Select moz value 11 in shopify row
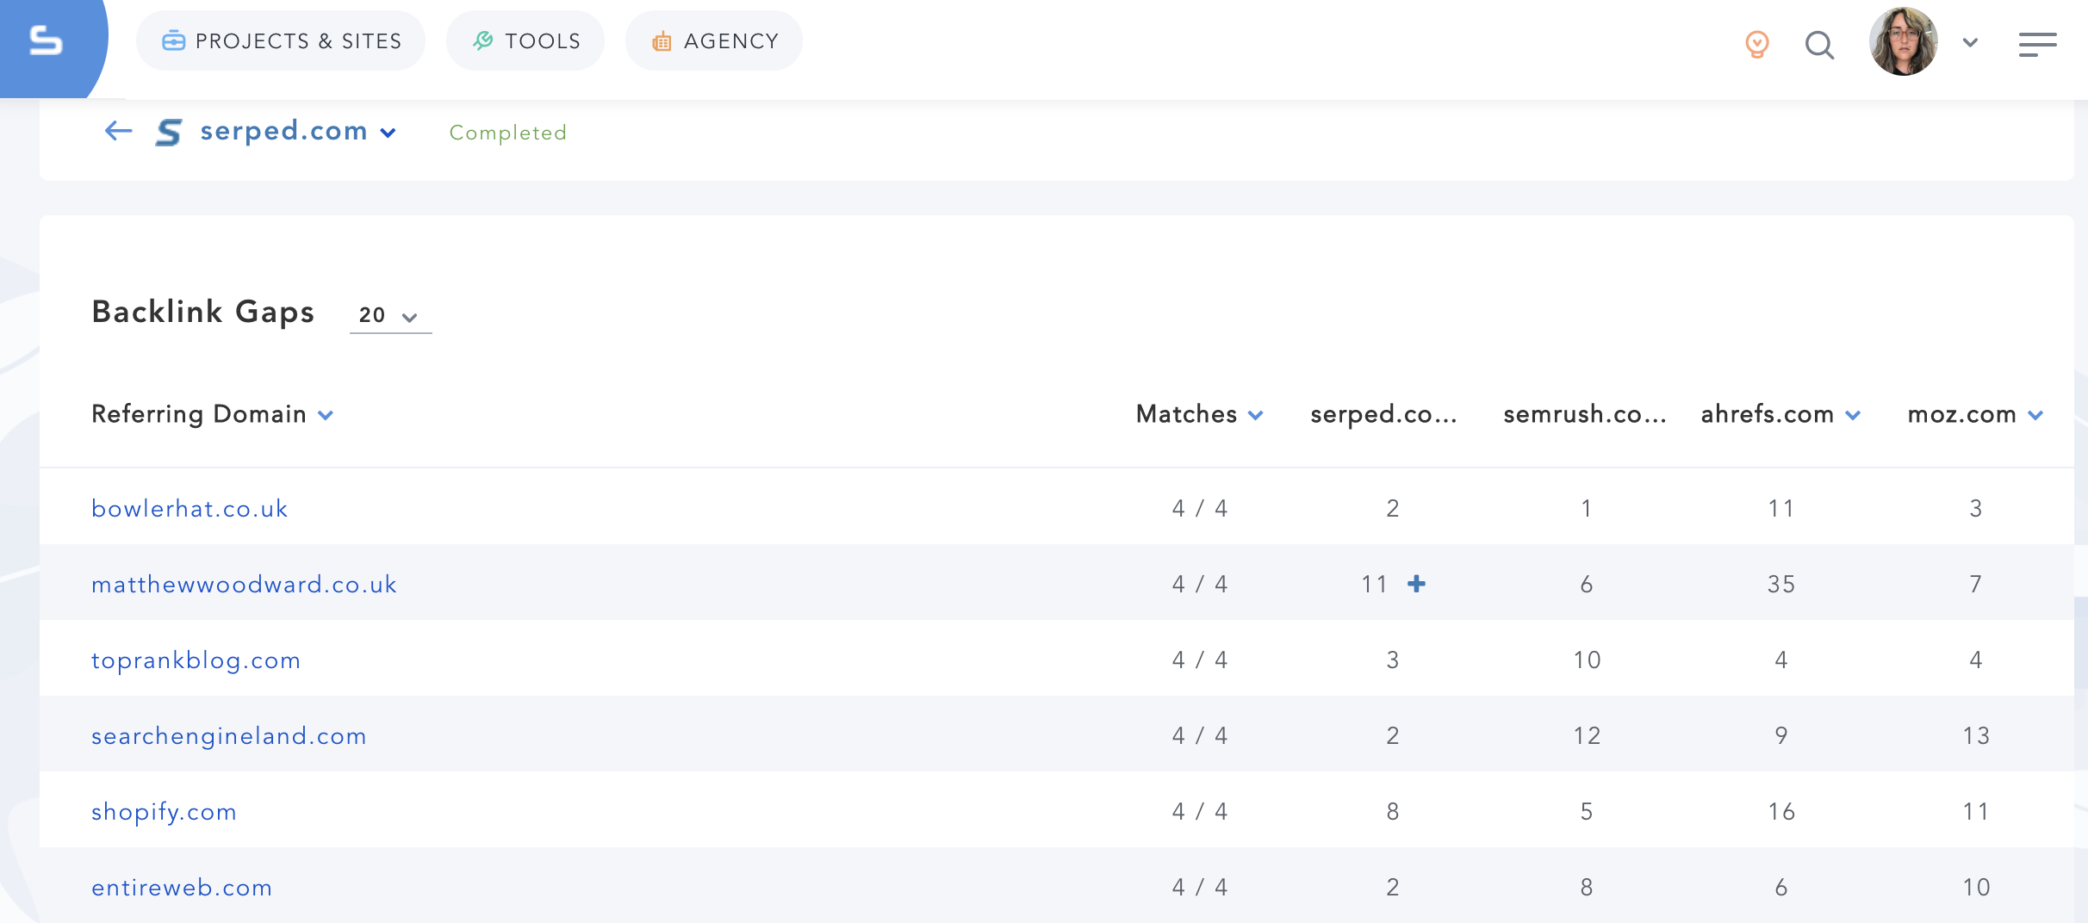The image size is (2088, 923). (x=1976, y=812)
